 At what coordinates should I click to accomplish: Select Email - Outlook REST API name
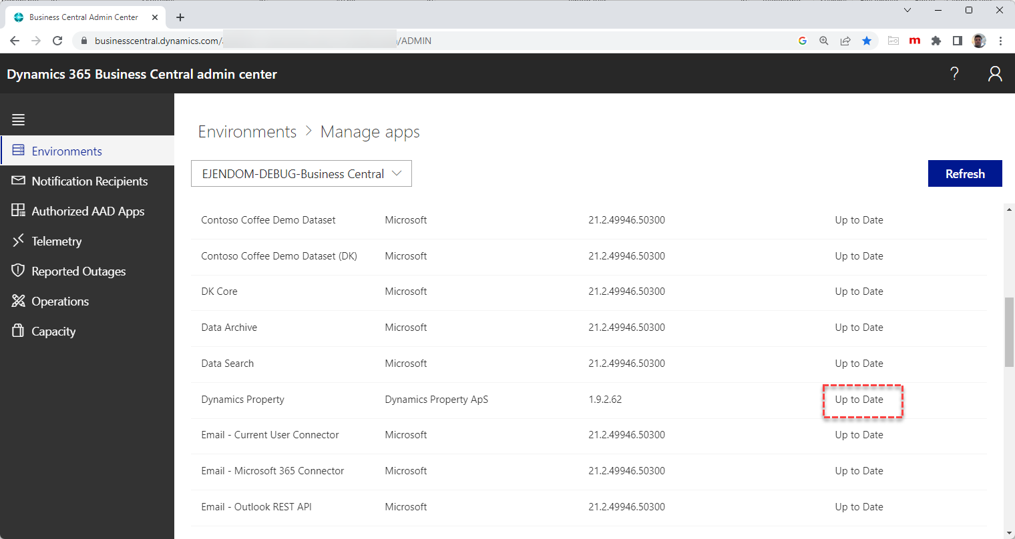point(256,507)
